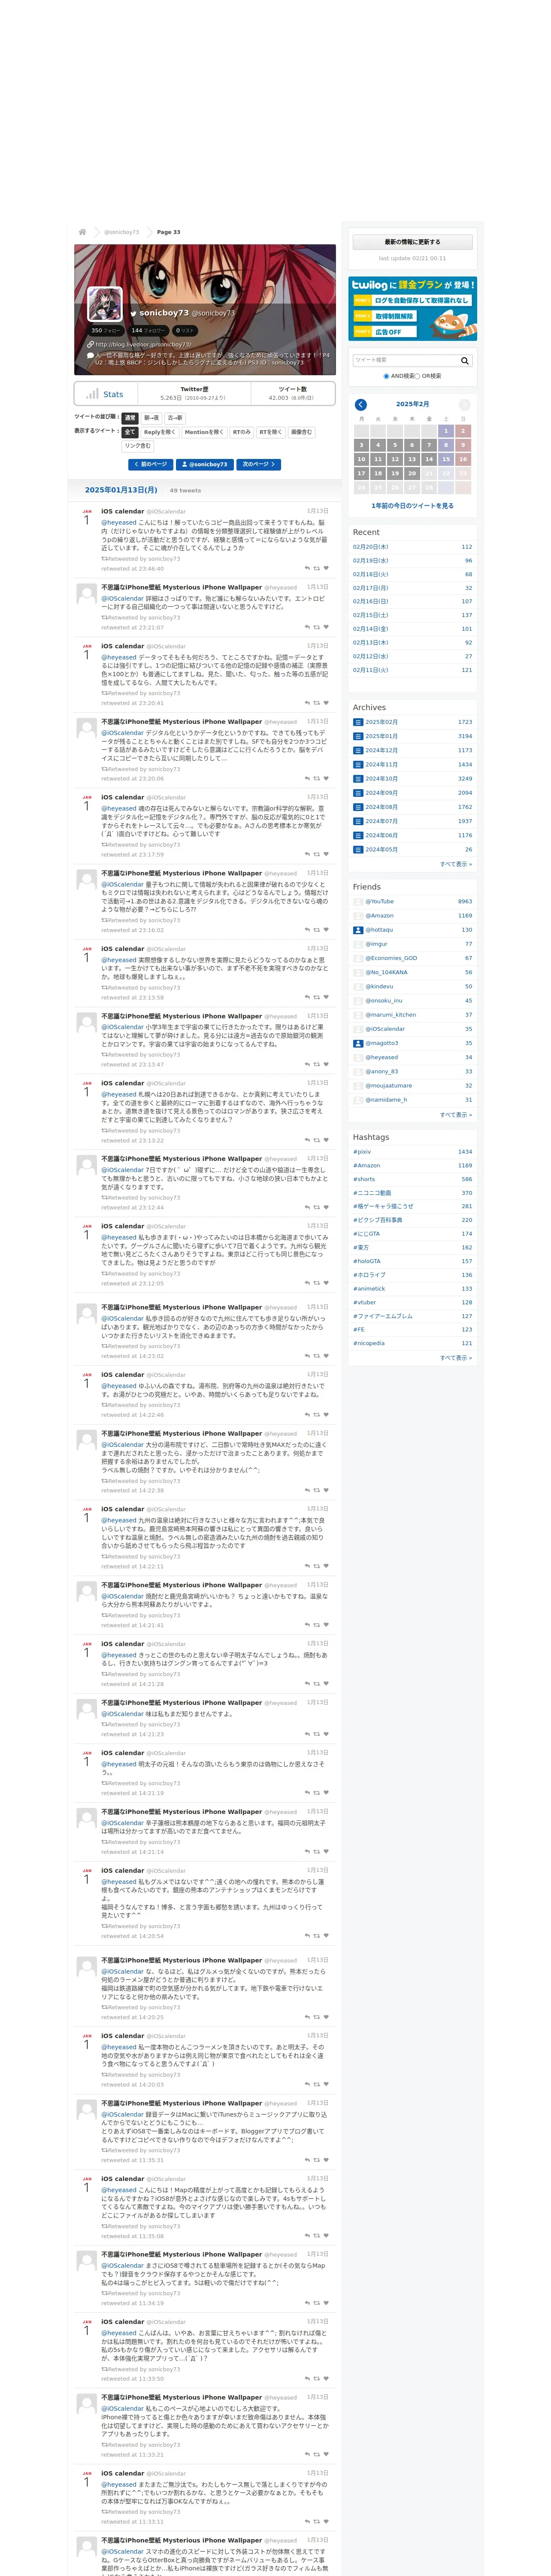Select calendar day 15

tap(446, 459)
